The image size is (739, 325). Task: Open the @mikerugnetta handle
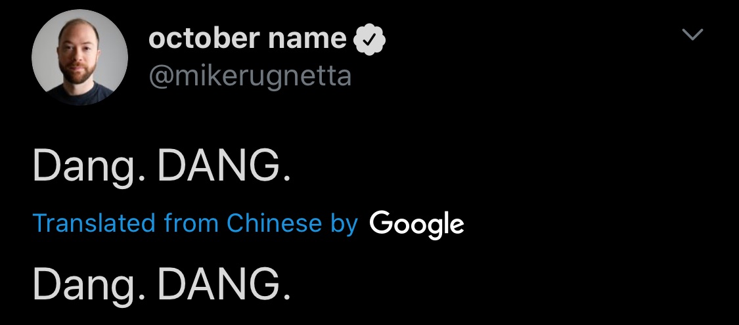[x=250, y=76]
